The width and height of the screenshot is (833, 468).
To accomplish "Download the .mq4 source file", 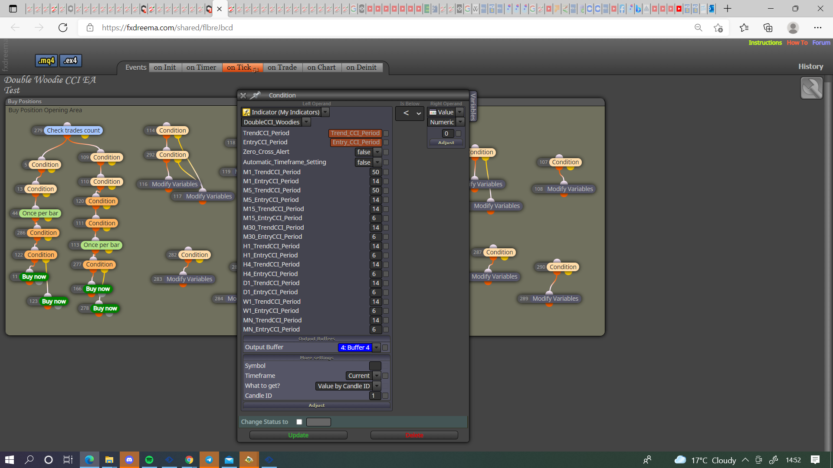I will coord(46,61).
